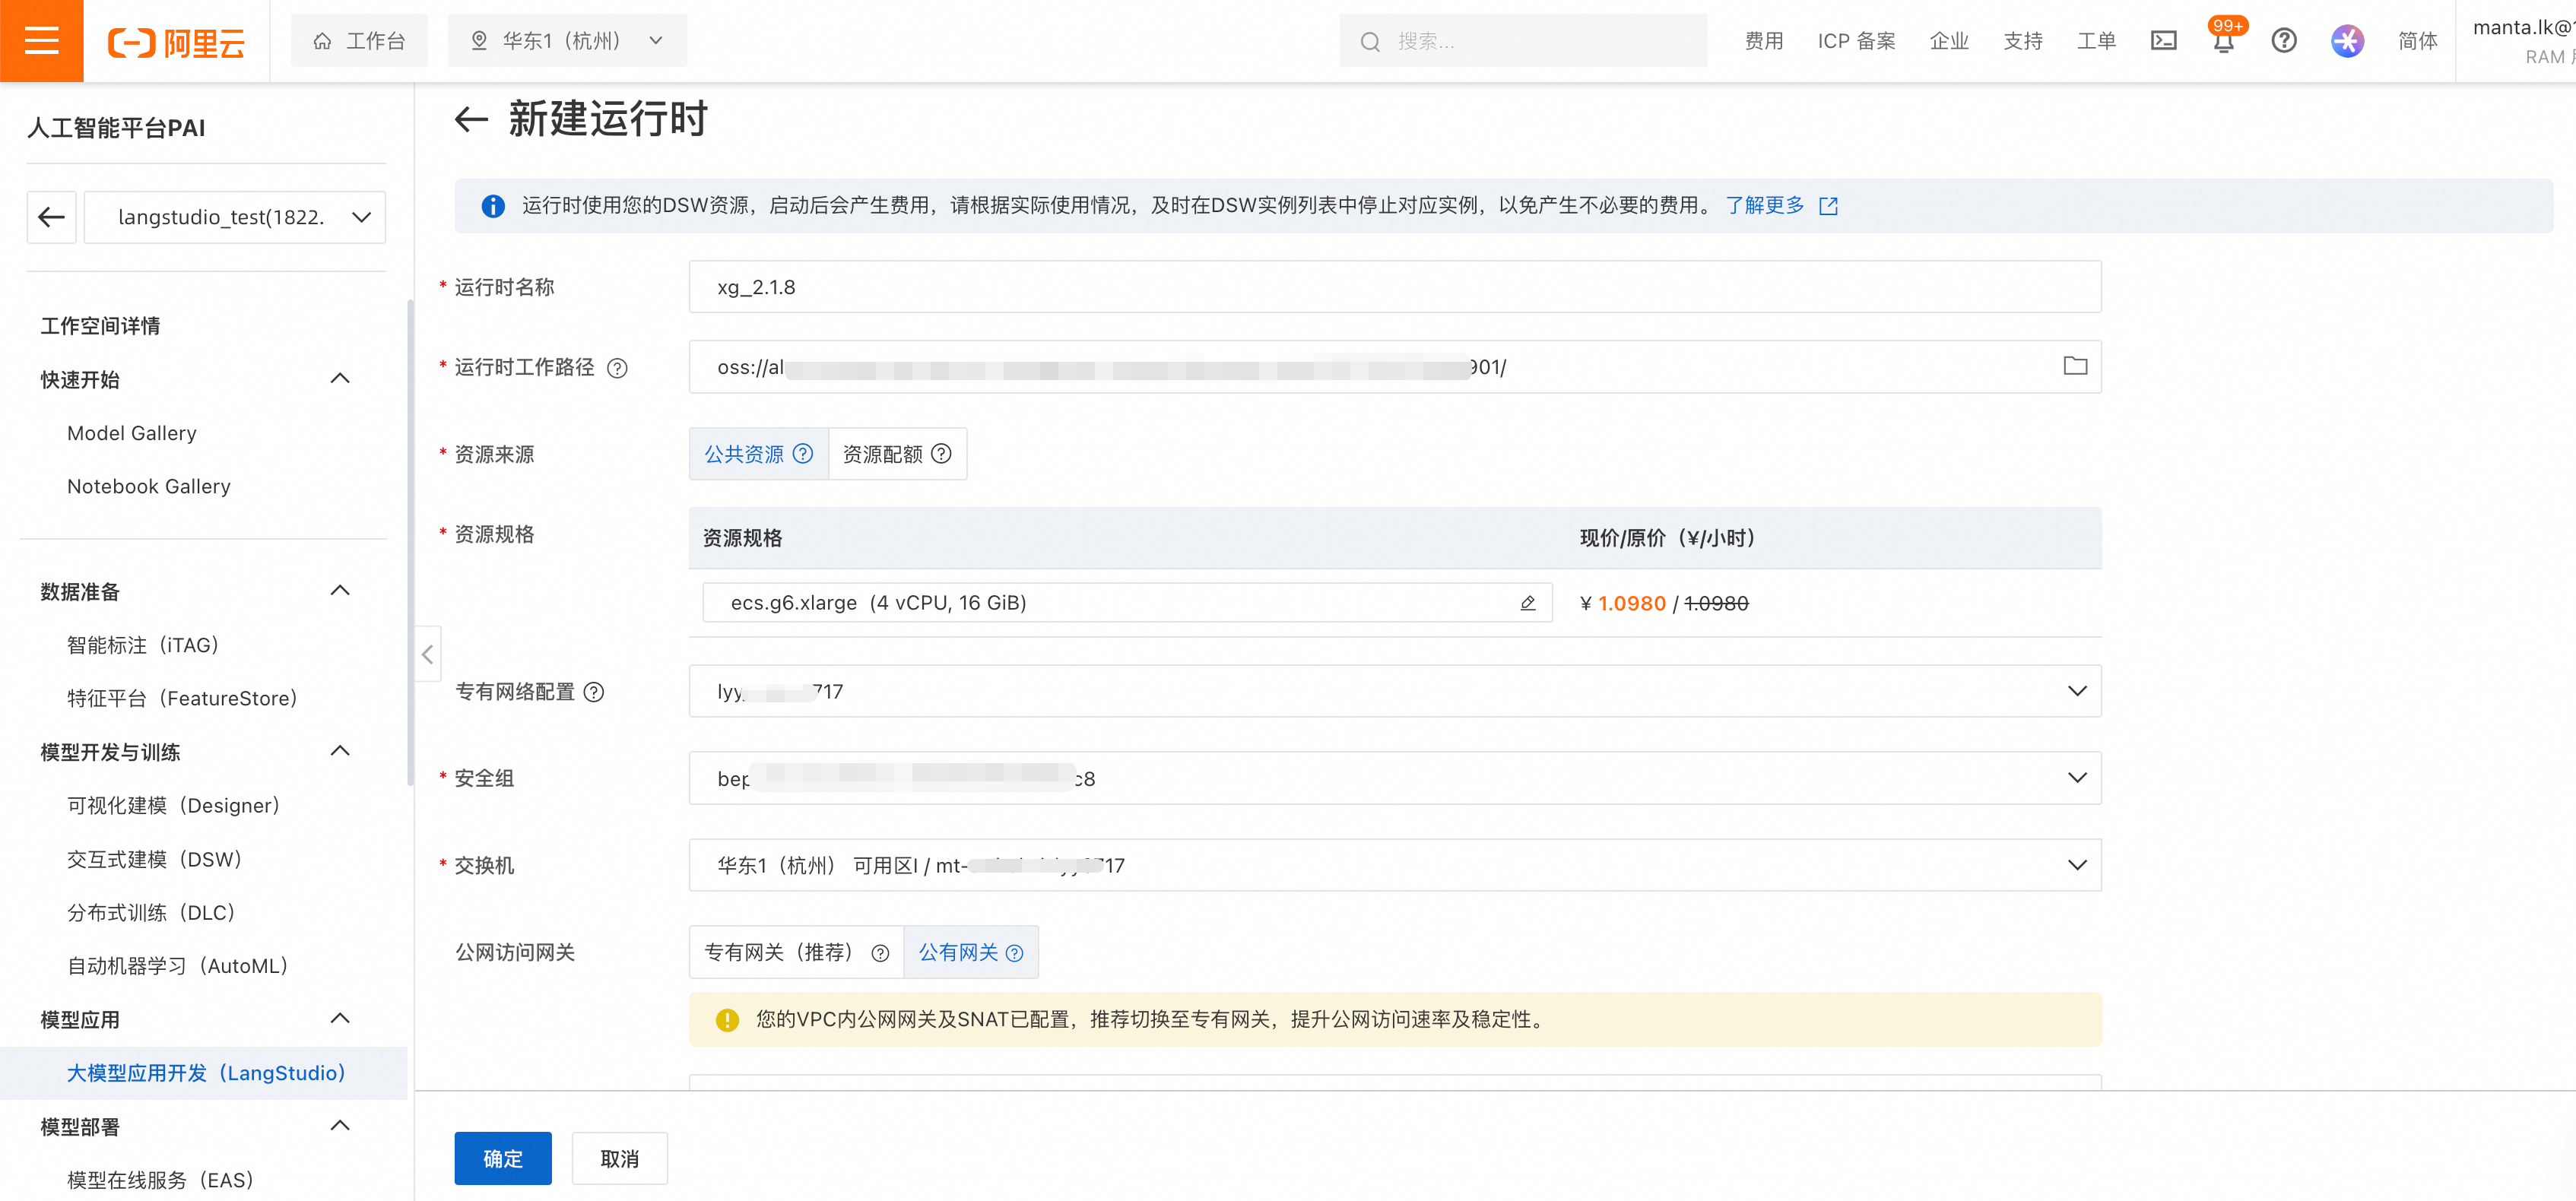The height and width of the screenshot is (1201, 2576).
Task: Click the Cloud Shell terminal icon
Action: (x=2163, y=41)
